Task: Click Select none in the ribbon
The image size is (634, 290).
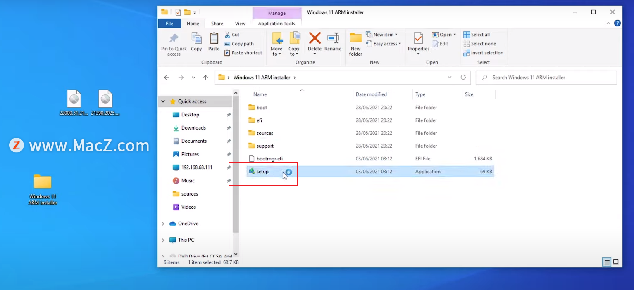Action: pyautogui.click(x=479, y=44)
